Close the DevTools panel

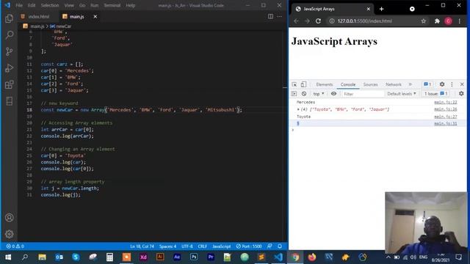[x=462, y=84]
